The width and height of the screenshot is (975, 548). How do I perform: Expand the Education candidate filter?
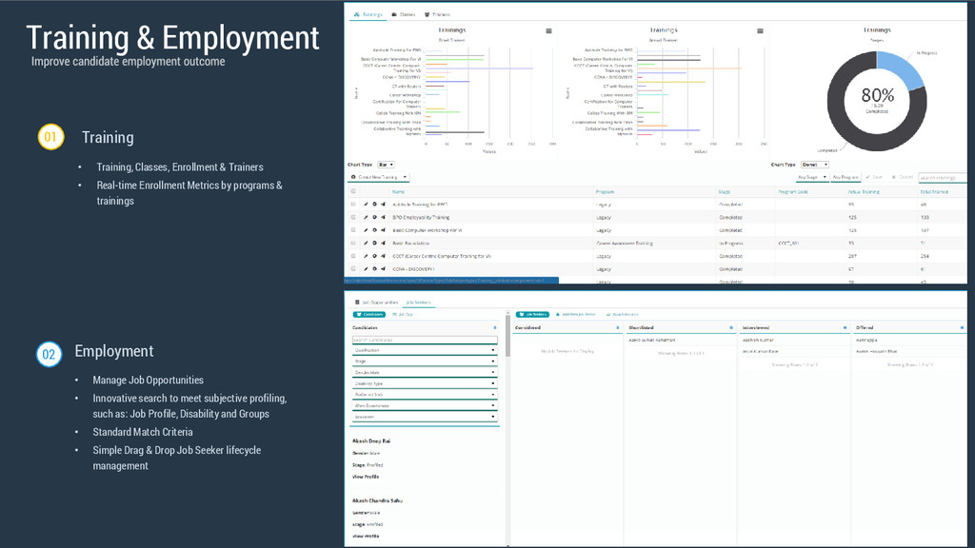[425, 417]
